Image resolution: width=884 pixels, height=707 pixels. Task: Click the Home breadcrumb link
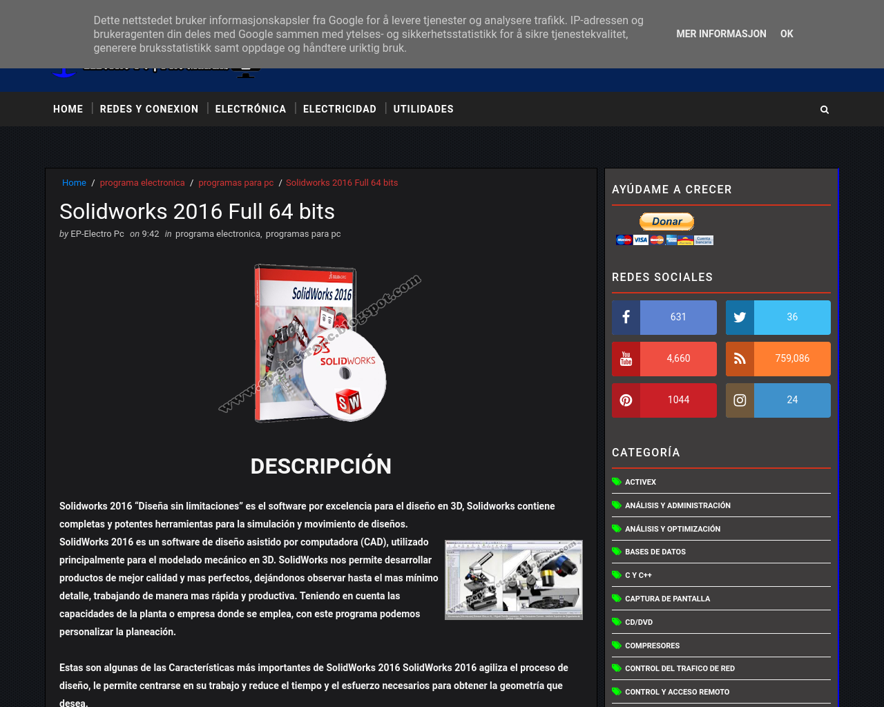pyautogui.click(x=74, y=183)
